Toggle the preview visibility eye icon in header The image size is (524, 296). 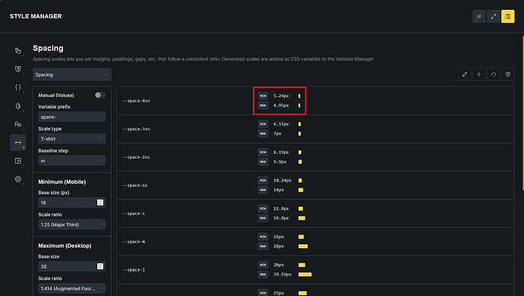pyautogui.click(x=479, y=17)
